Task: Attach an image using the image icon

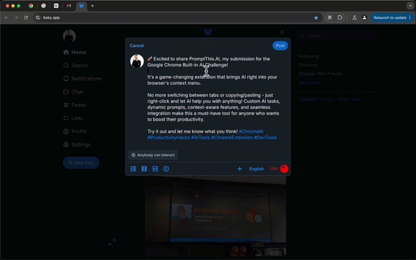Action: pyautogui.click(x=133, y=169)
